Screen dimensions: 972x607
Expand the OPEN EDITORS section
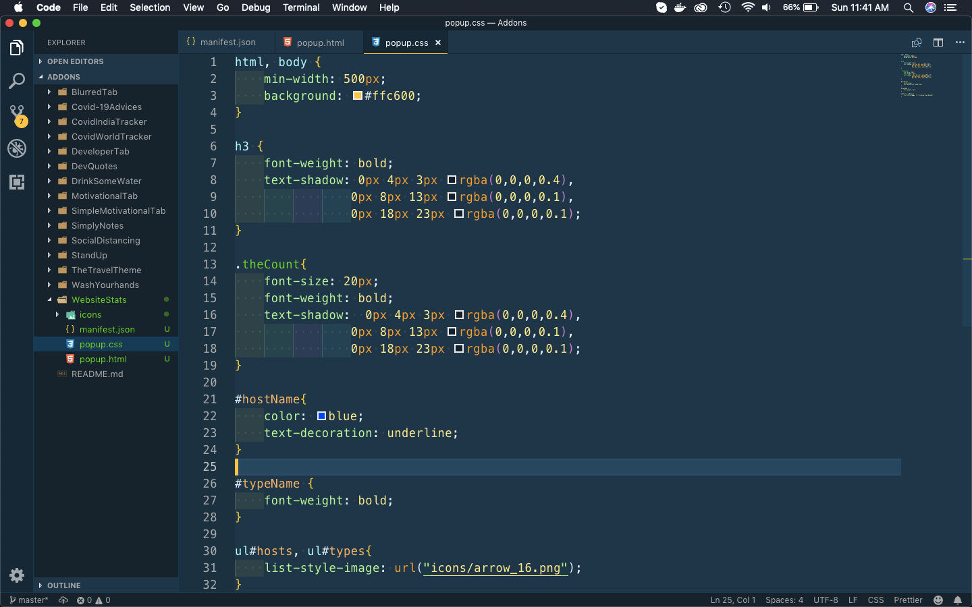[106, 61]
